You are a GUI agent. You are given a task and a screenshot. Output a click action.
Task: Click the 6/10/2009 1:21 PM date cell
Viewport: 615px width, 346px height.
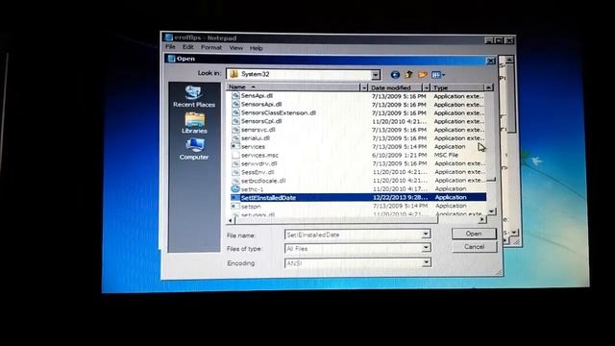click(x=399, y=155)
